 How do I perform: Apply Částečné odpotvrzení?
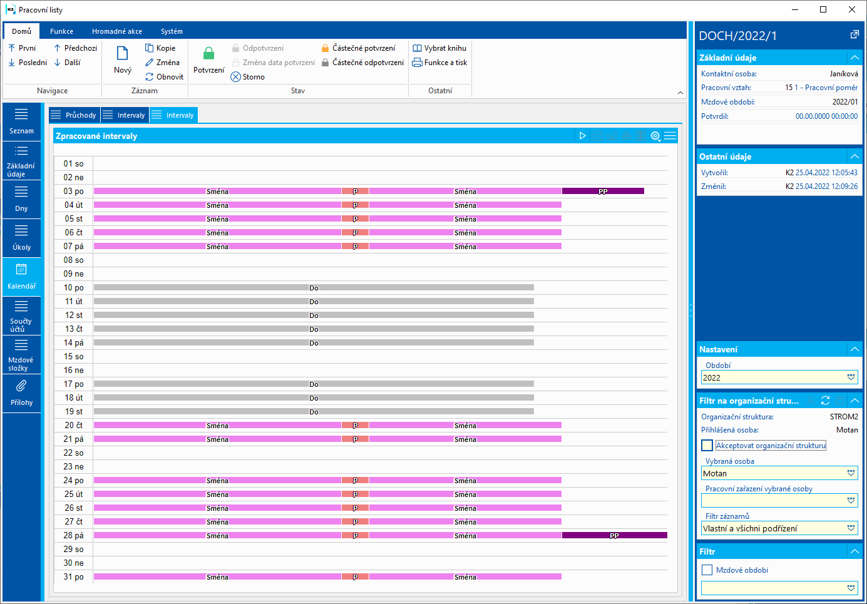tap(362, 63)
